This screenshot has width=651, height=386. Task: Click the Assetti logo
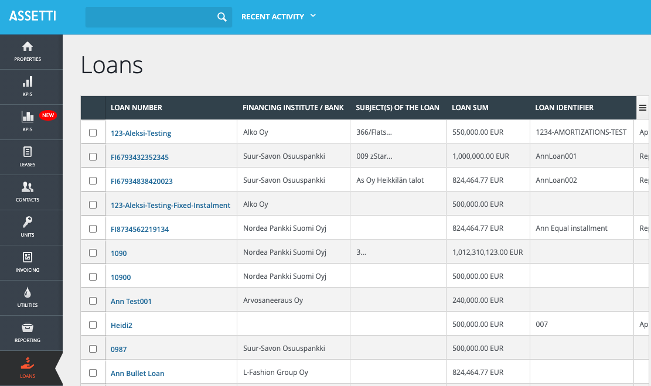point(32,16)
